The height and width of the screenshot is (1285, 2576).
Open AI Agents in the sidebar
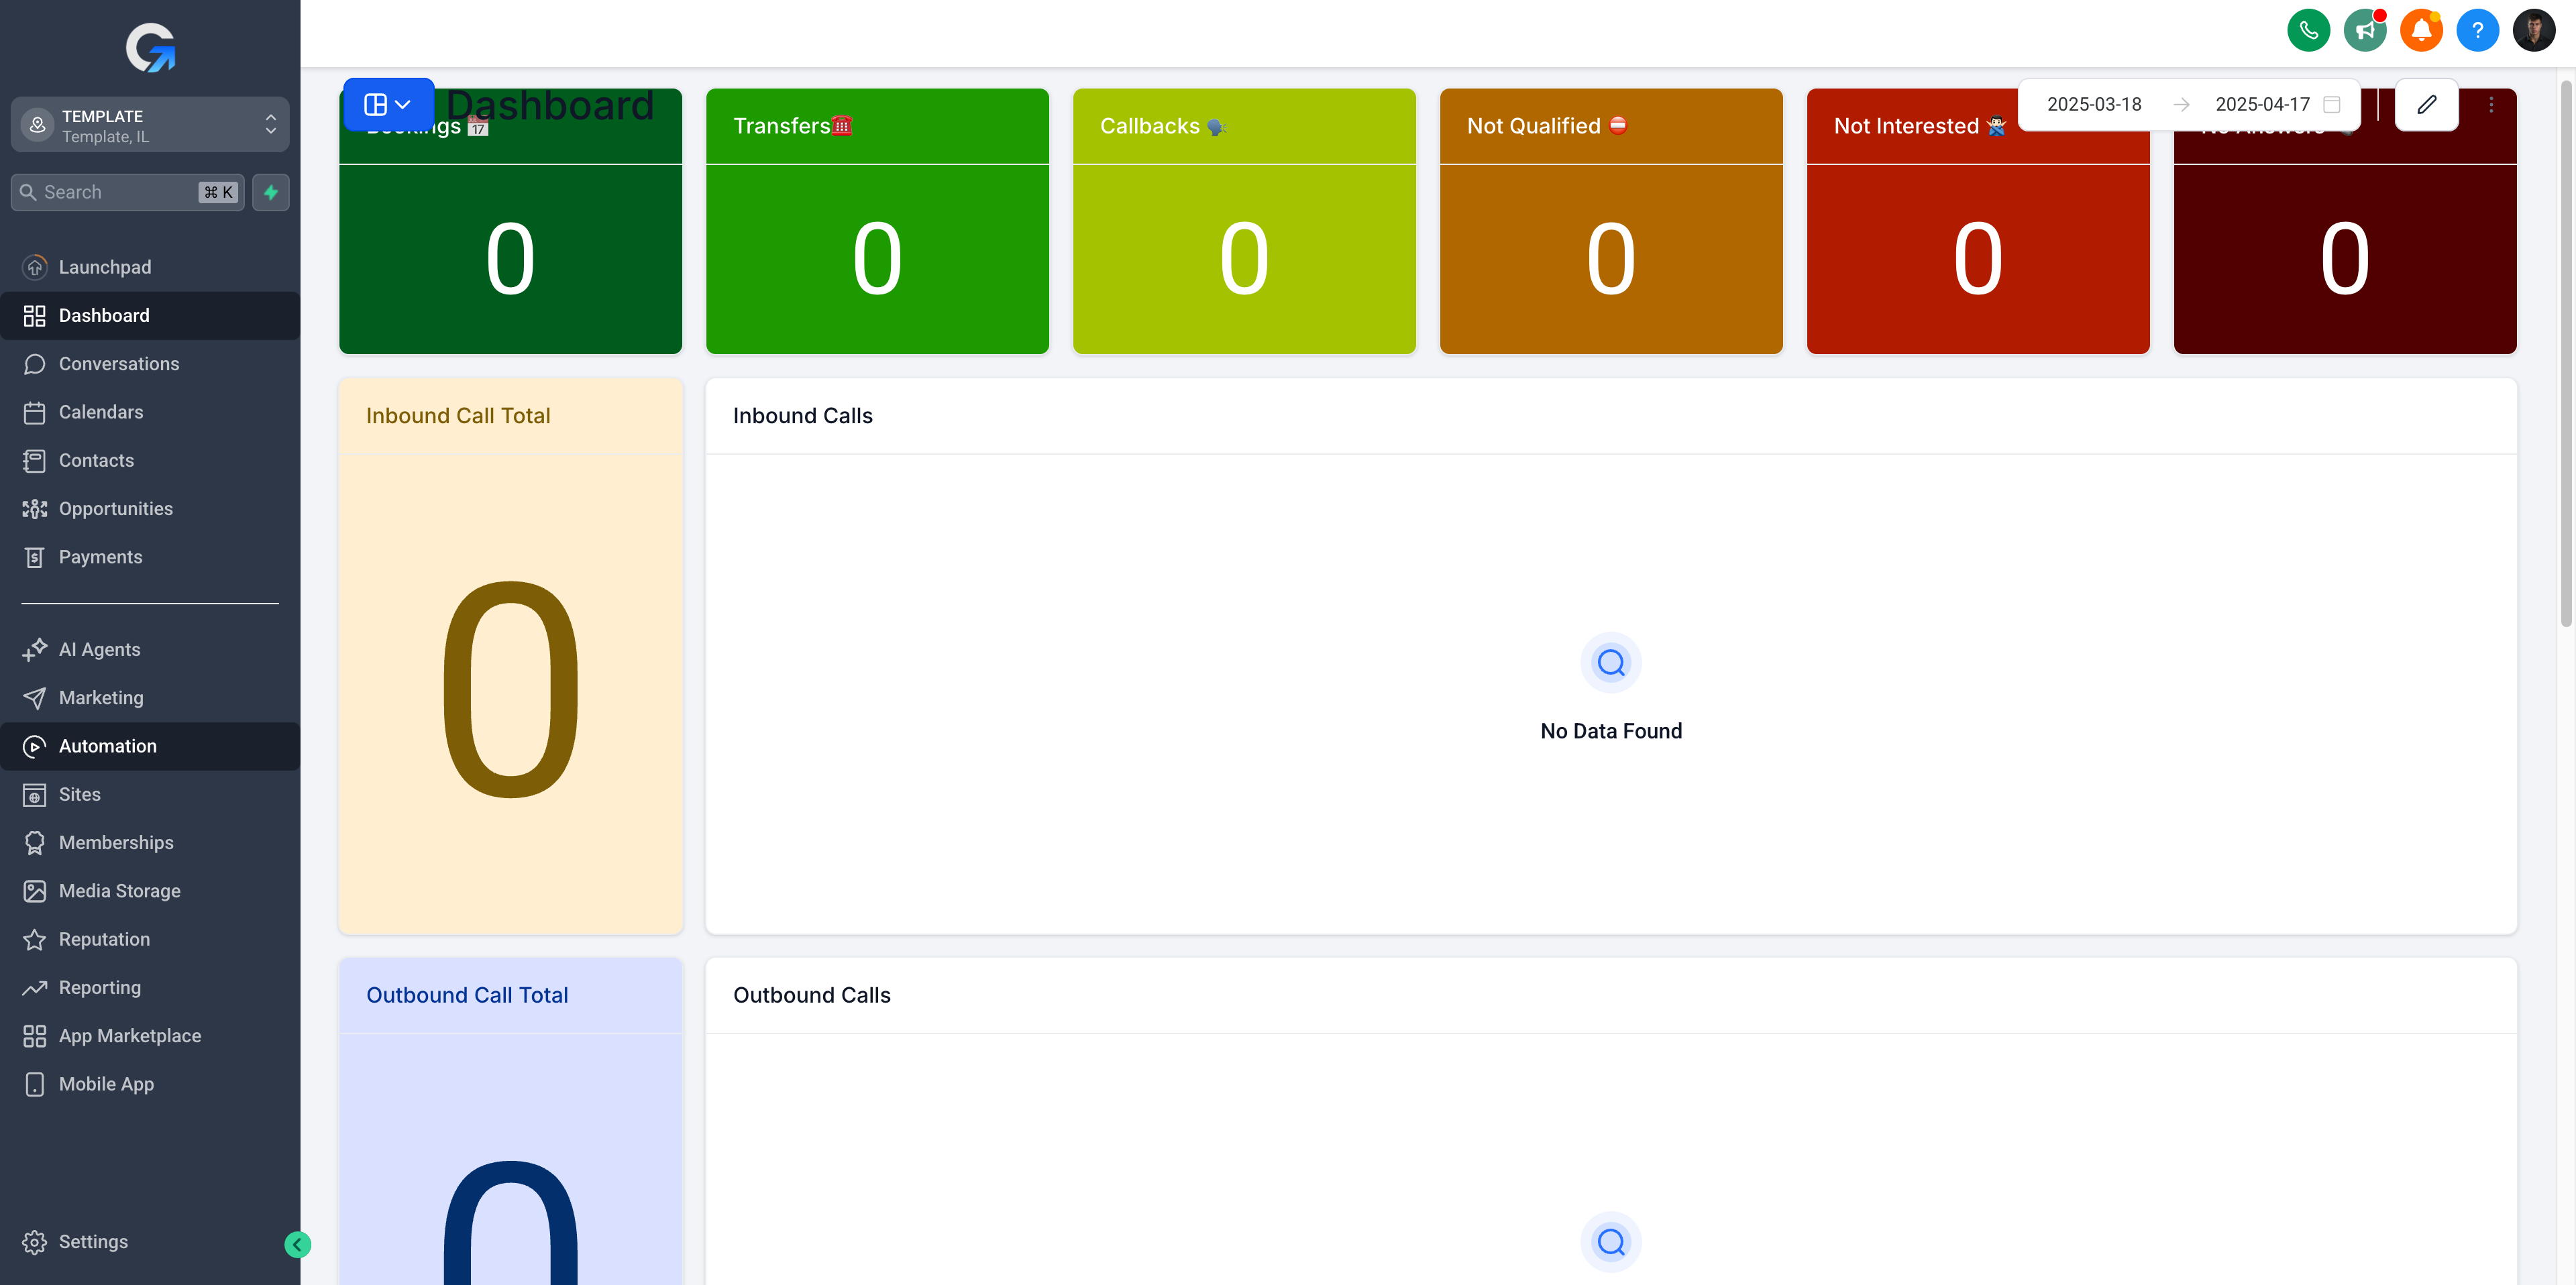point(150,649)
